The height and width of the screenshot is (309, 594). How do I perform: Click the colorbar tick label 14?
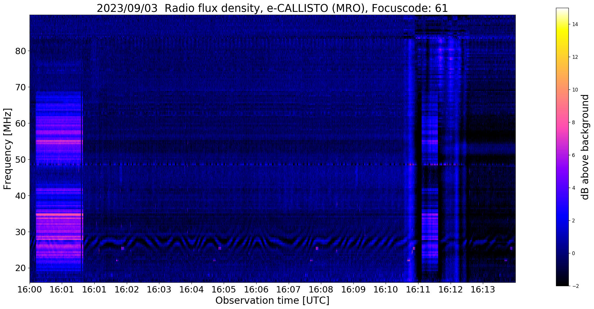pos(575,24)
